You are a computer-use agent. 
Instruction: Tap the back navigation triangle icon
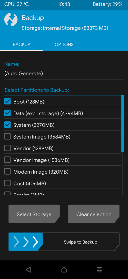[x=28, y=269]
